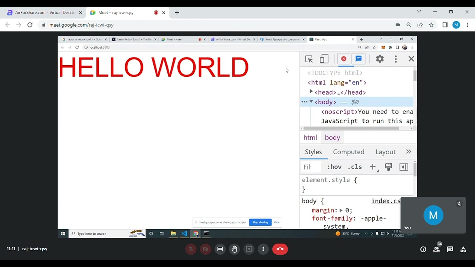Hide the screen sharing notice
Screen dimensions: 475x267
tap(276, 222)
